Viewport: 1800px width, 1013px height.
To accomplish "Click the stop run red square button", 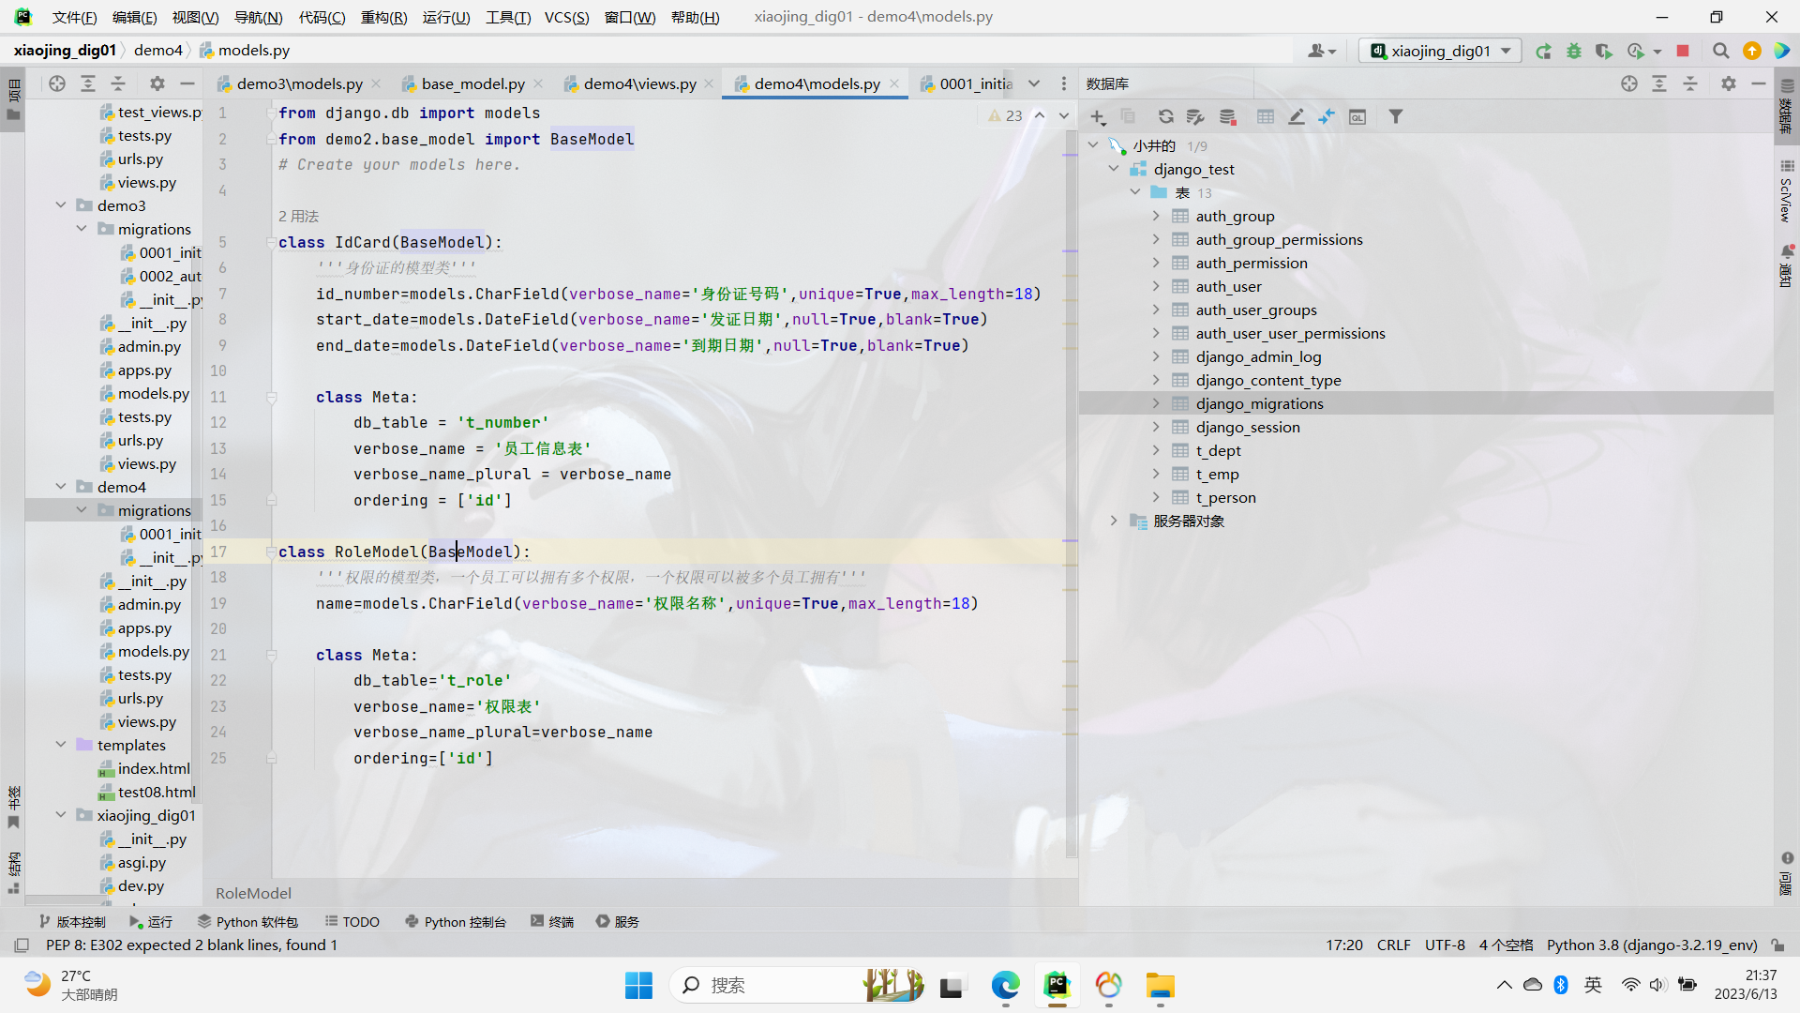I will coord(1683,51).
